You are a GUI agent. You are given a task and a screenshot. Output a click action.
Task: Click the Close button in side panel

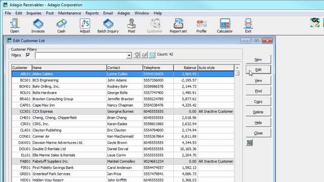[258, 133]
